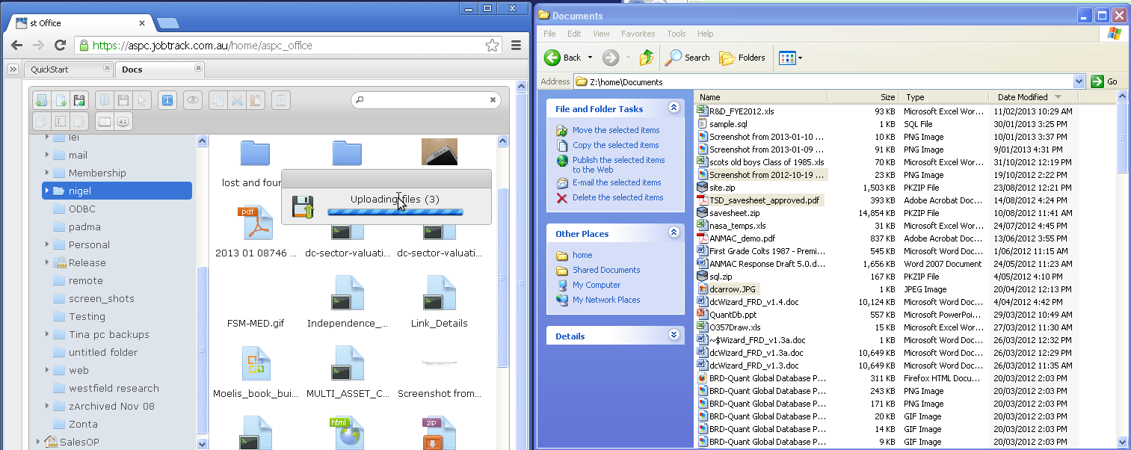Screen dimensions: 1131x450
Task: Open the Tools menu in Explorer
Action: (676, 34)
